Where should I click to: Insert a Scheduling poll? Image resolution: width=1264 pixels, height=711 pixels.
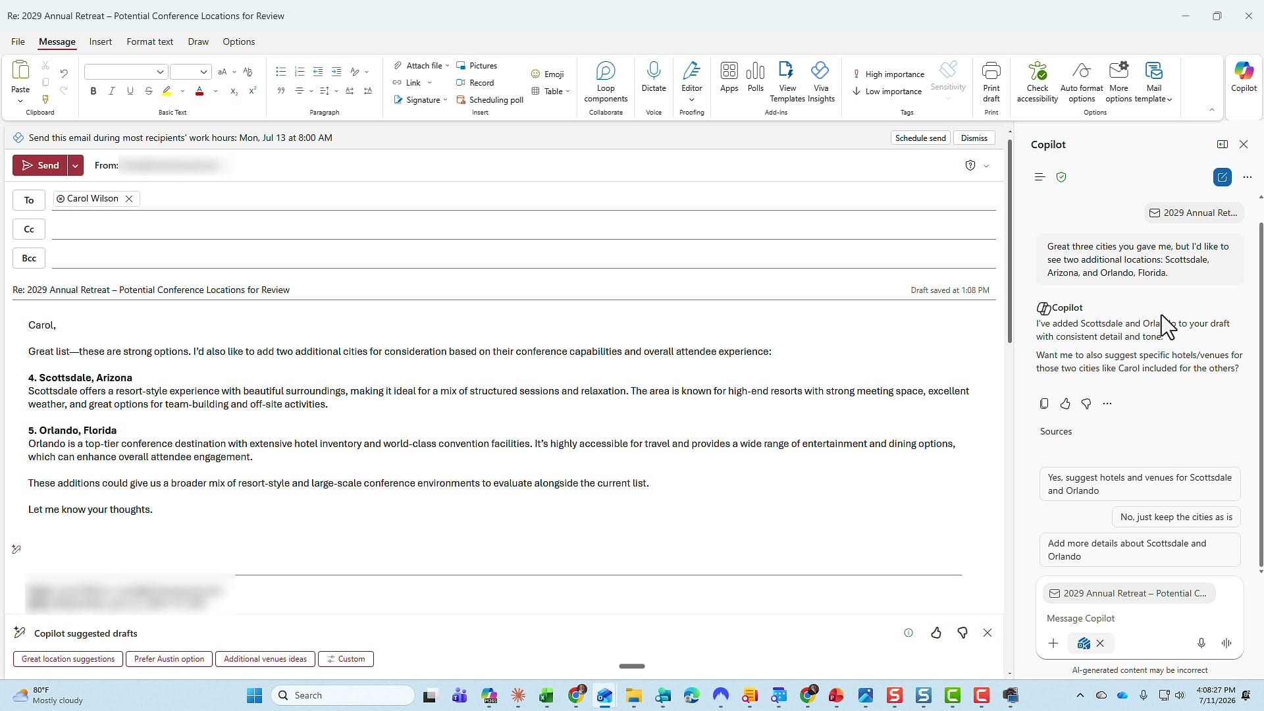[x=490, y=100]
